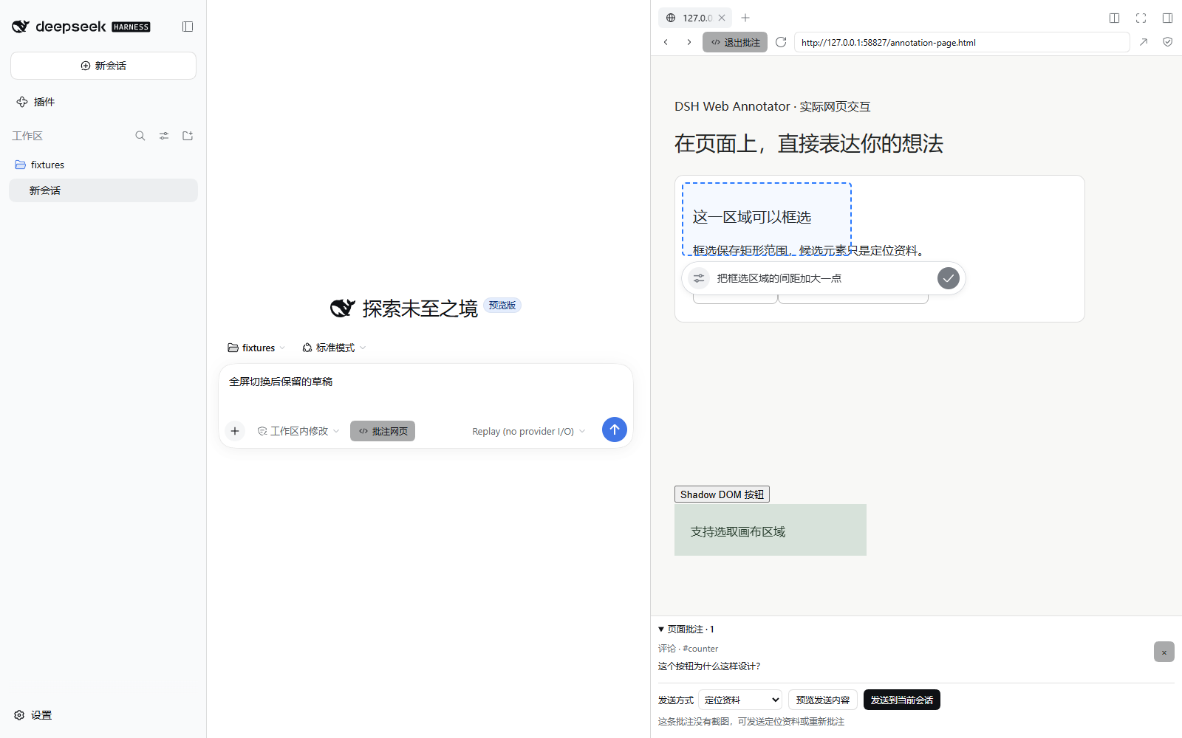
Task: Open a new browser tab with plus
Action: (x=745, y=18)
